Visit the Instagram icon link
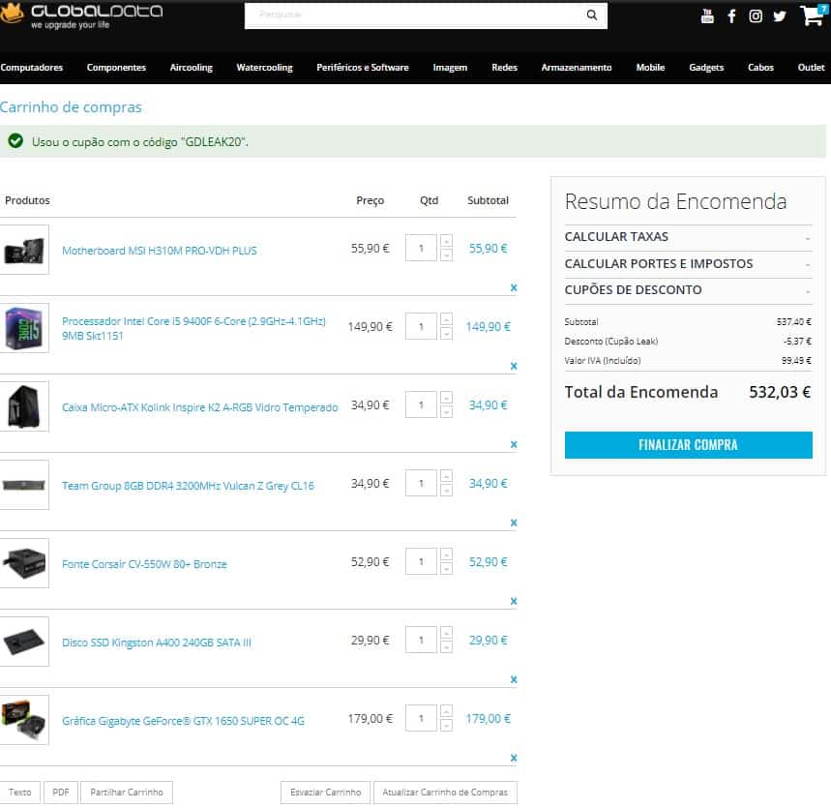This screenshot has height=808, width=831. (756, 16)
